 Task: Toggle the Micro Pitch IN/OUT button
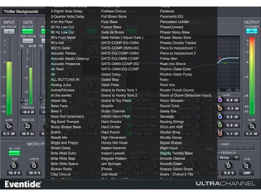(14, 153)
